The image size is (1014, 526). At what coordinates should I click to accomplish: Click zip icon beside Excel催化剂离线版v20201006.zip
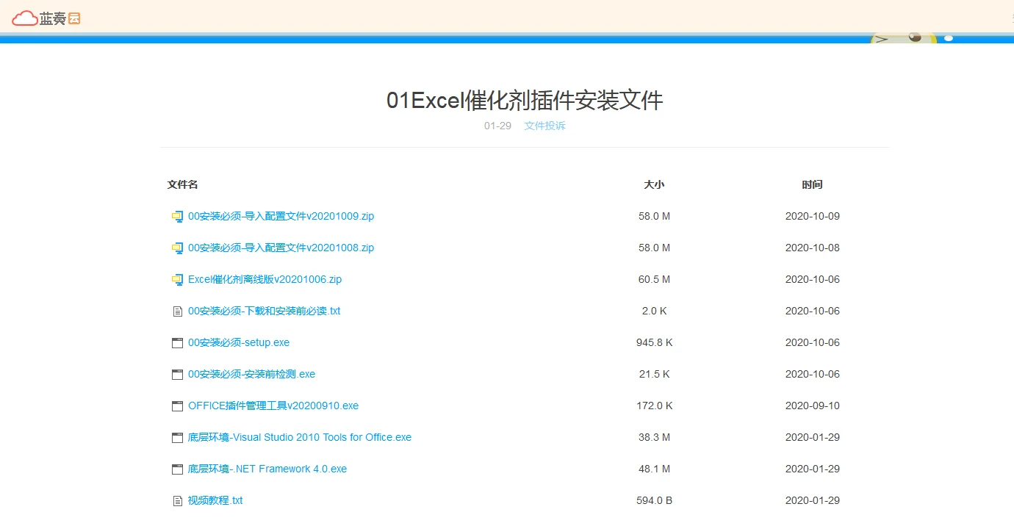(177, 280)
